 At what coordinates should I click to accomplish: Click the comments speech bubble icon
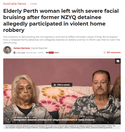[105, 53]
